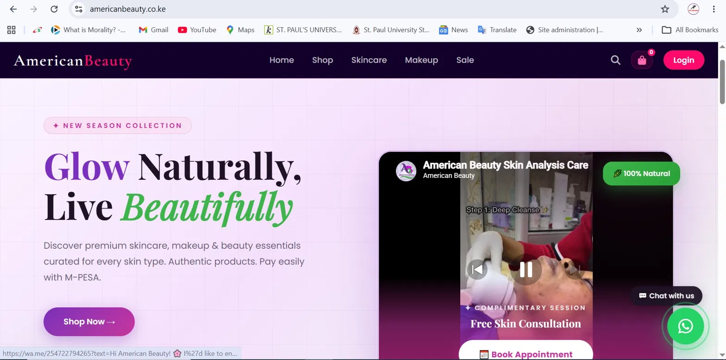Click the pink Login button
Viewport: 726px width, 360px height.
(x=684, y=60)
